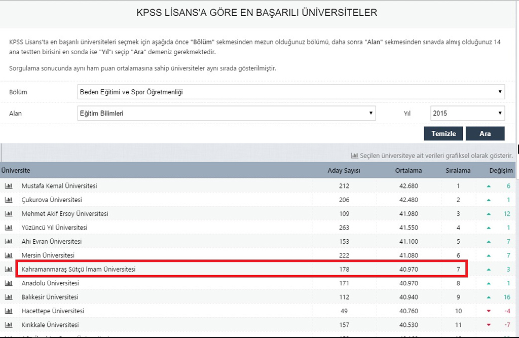Open chart icon for Çukurova Üniversitesi

tap(9, 200)
